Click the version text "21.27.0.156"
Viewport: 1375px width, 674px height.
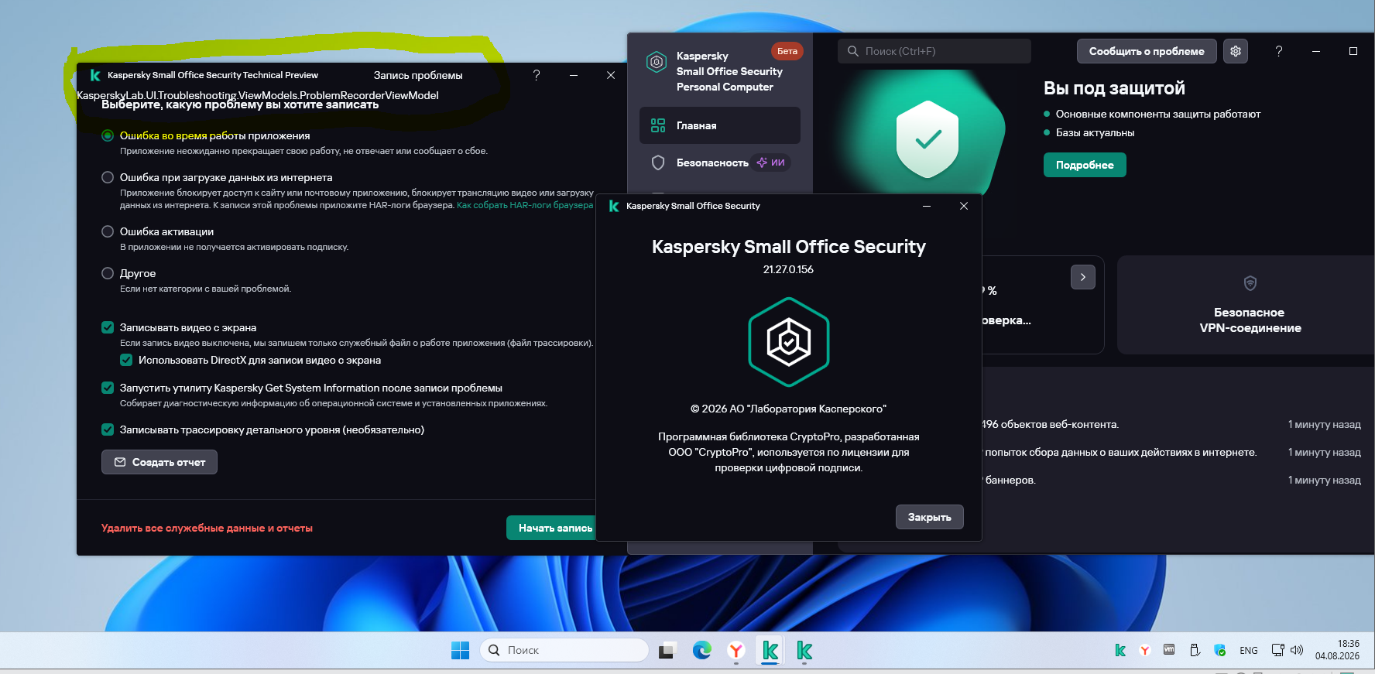(788, 269)
